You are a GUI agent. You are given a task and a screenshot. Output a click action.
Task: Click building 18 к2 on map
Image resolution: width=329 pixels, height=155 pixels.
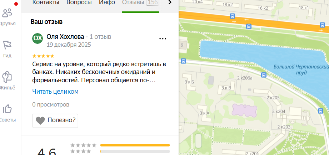point(228,4)
